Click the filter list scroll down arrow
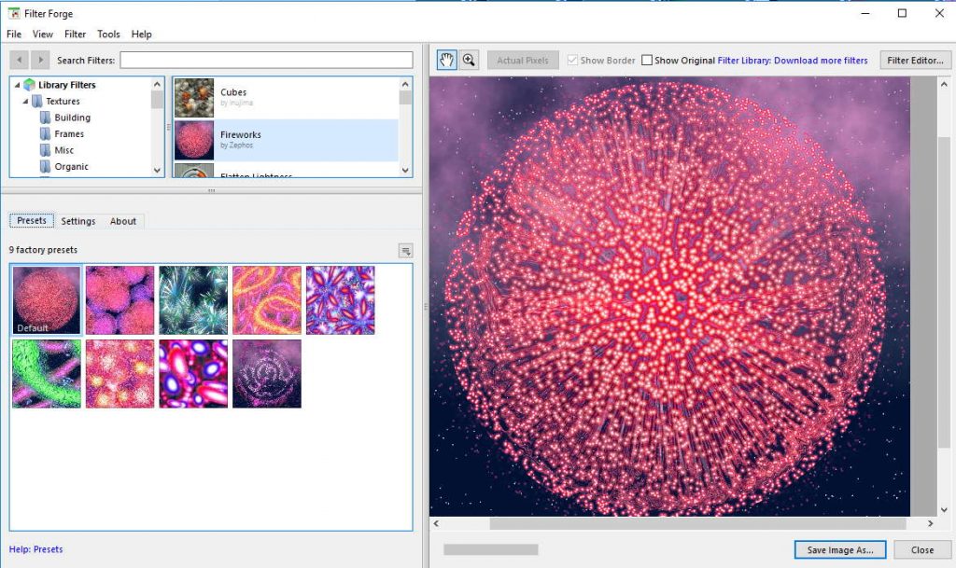The height and width of the screenshot is (568, 956). pos(405,171)
